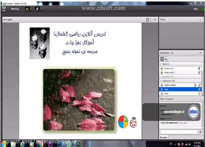Click the connection status indicator near Help
Screen dimensions: 205x147
point(203,9)
